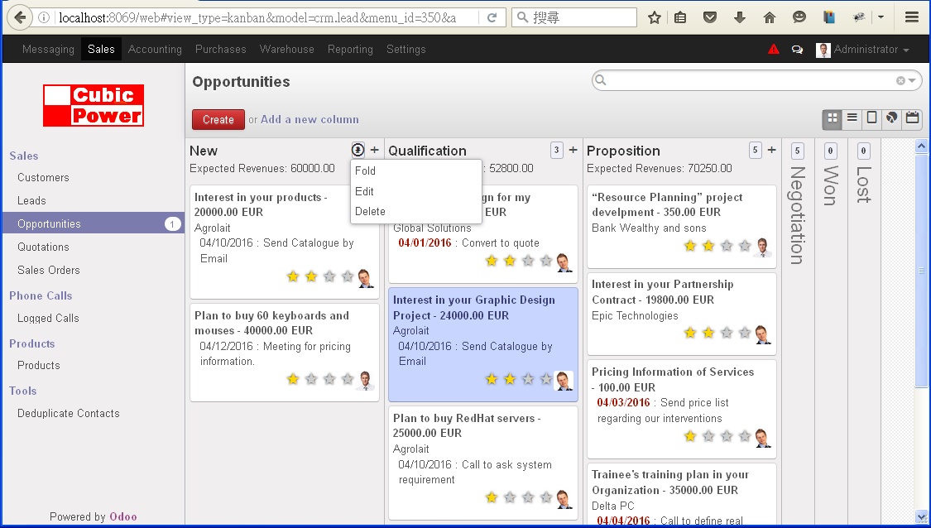Open the Warehouse top menu
The image size is (931, 528).
(287, 50)
